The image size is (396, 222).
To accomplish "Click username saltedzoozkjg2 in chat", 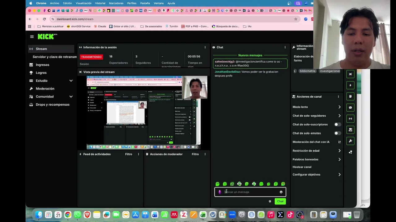I will (225, 62).
